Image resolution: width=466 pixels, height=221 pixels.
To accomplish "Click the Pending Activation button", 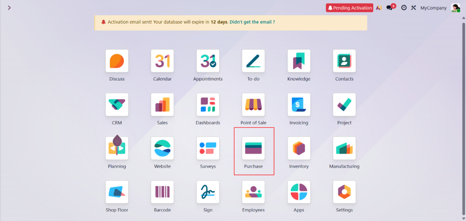I will click(349, 8).
